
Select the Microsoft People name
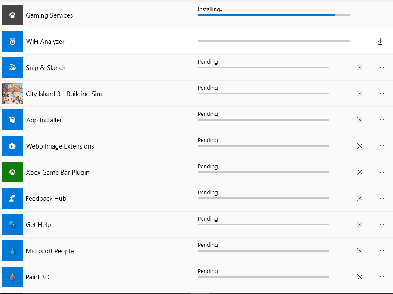[49, 251]
